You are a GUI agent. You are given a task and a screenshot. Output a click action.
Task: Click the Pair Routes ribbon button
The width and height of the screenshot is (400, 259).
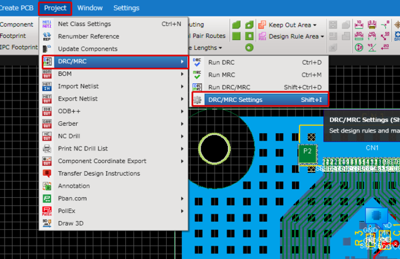(209, 36)
